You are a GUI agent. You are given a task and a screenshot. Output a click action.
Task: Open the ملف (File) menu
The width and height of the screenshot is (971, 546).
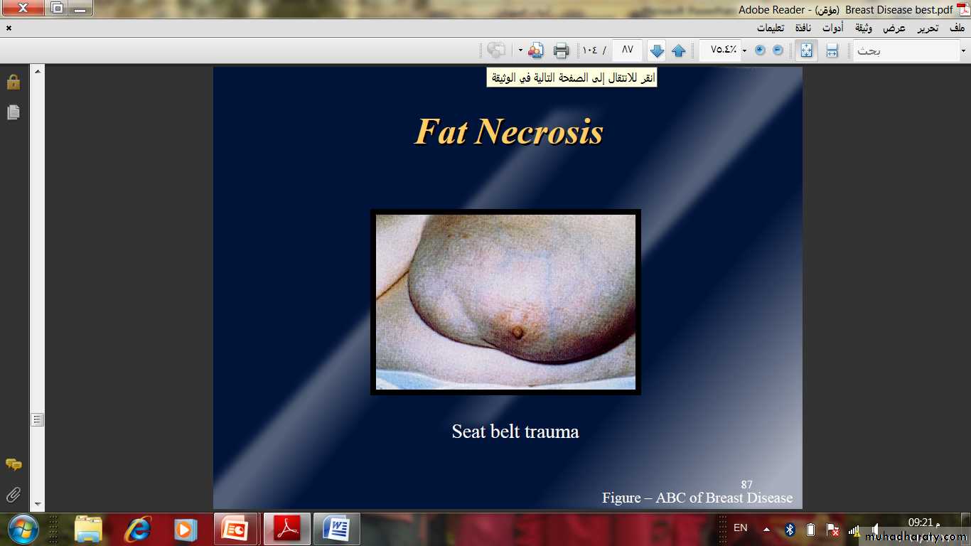(957, 28)
